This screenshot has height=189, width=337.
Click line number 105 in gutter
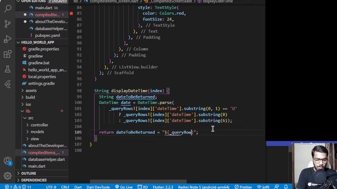pyautogui.click(x=78, y=132)
